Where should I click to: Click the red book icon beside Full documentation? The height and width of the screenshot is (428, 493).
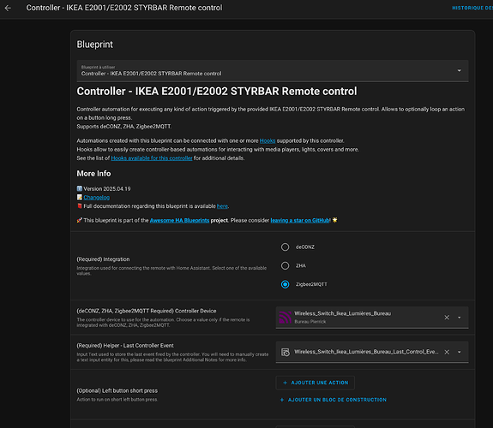tap(80, 206)
